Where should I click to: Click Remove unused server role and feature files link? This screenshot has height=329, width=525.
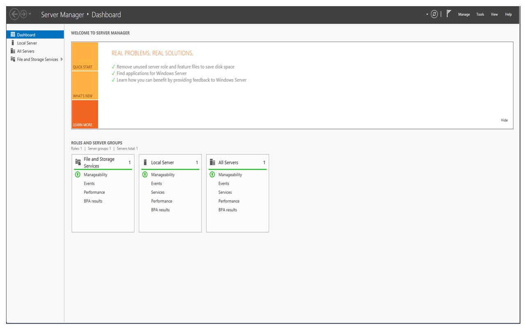click(x=176, y=67)
